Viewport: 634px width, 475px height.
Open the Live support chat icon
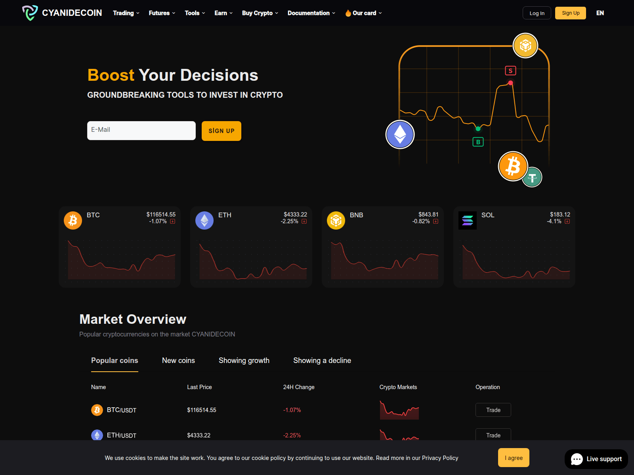578,459
